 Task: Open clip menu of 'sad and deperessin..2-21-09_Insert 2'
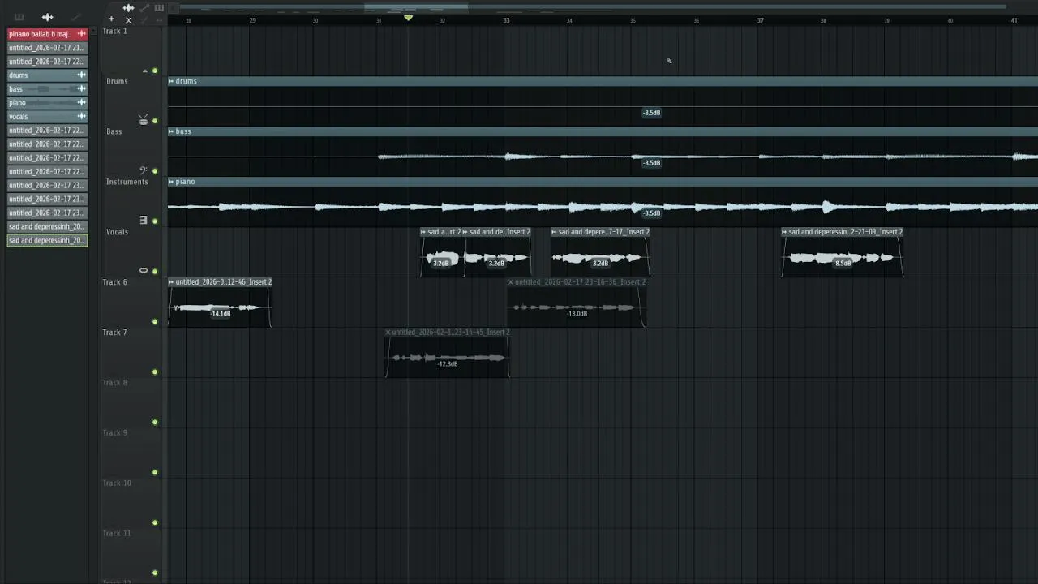pyautogui.click(x=785, y=232)
